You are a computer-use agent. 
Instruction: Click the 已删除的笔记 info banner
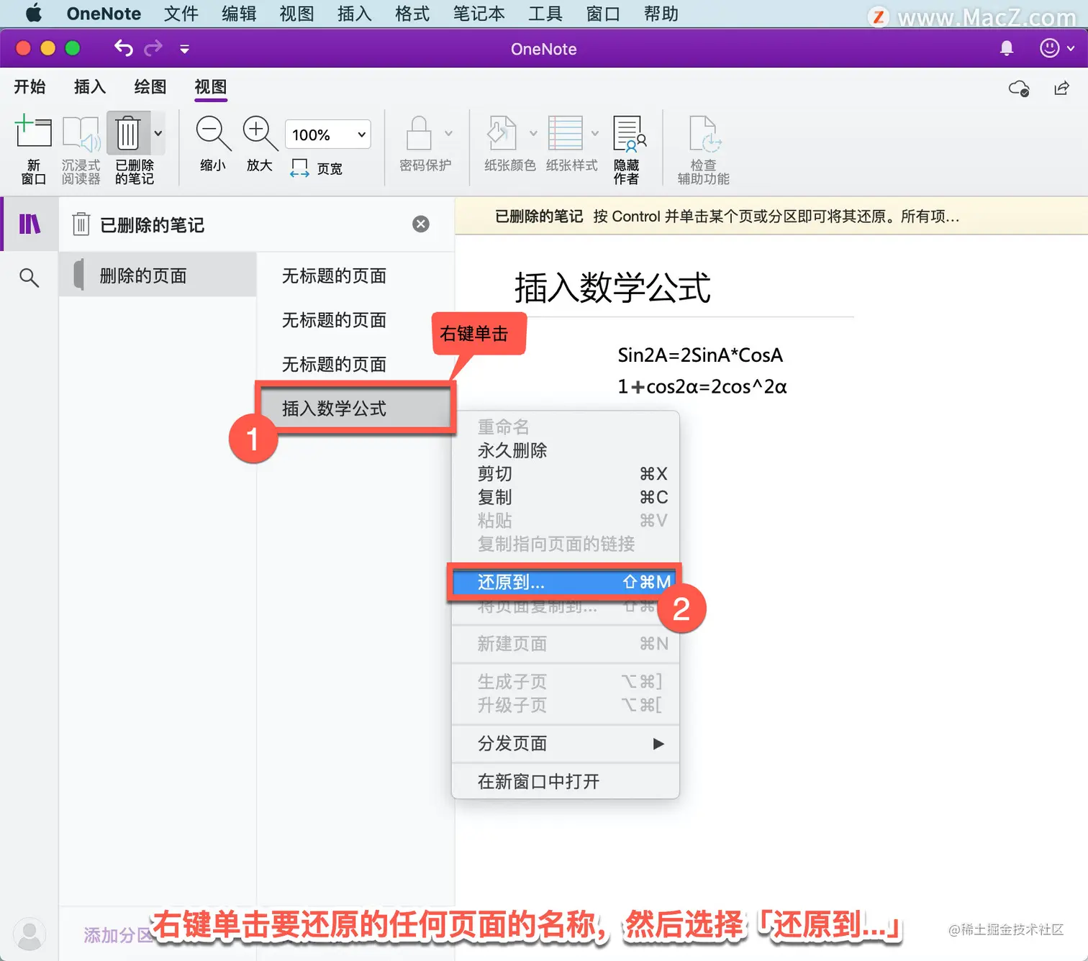click(x=771, y=217)
